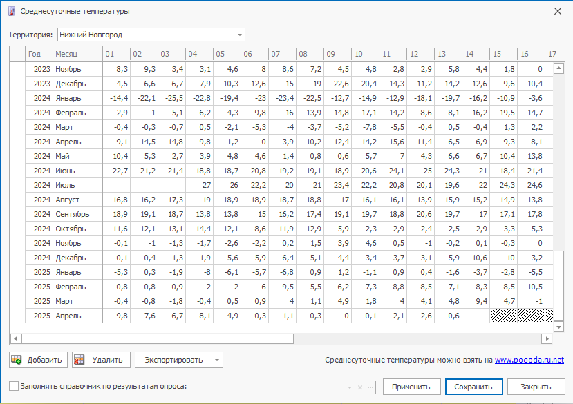This screenshot has height=404, width=573.
Task: Click the horizontal scrollbar left arrow
Action: pos(15,338)
